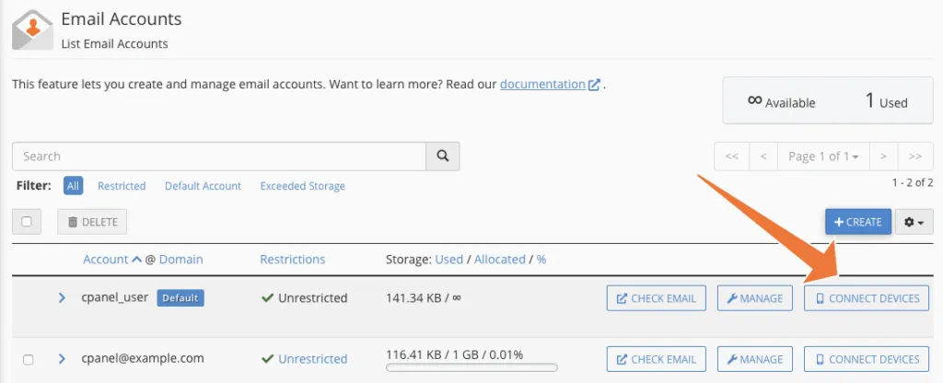Click the external link icon beside documentation
This screenshot has width=943, height=383.
tap(594, 85)
